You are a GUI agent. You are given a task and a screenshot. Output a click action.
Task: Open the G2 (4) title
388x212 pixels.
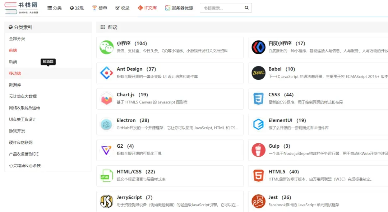pos(125,146)
